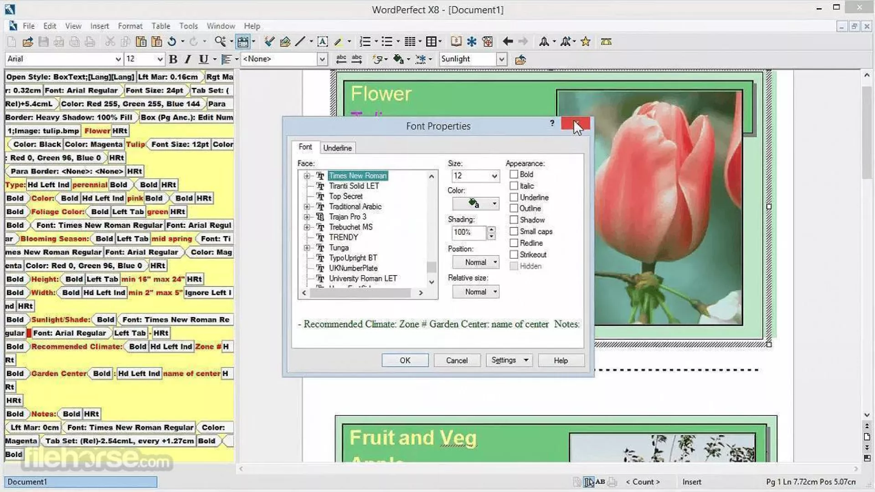This screenshot has width=875, height=492.
Task: Click the Undo arrow icon
Action: (172, 42)
